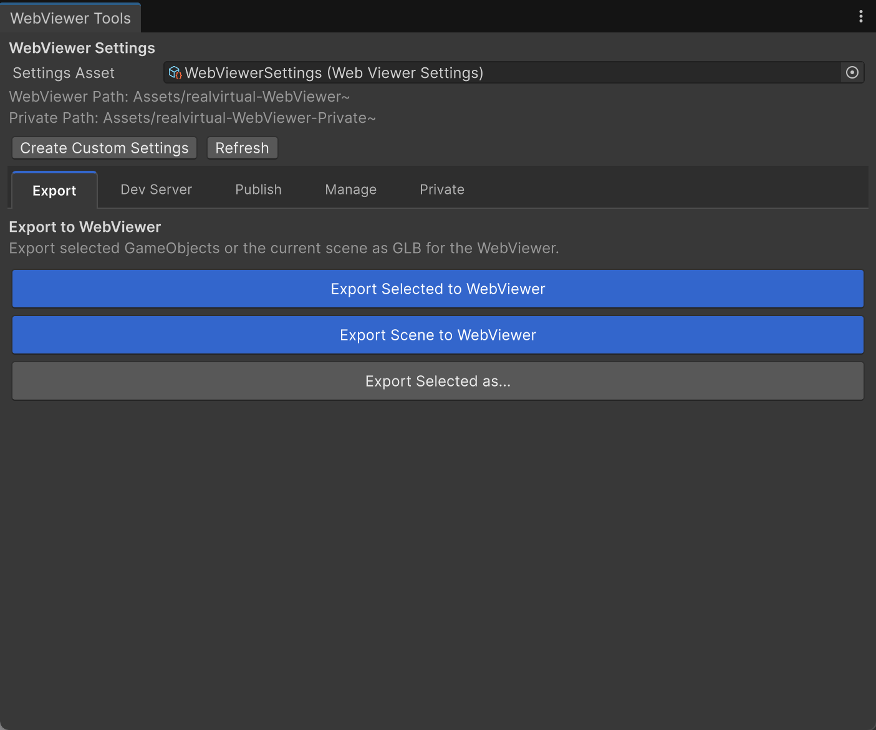This screenshot has width=876, height=730.
Task: Click the WebViewer Settings heading
Action: pyautogui.click(x=82, y=48)
